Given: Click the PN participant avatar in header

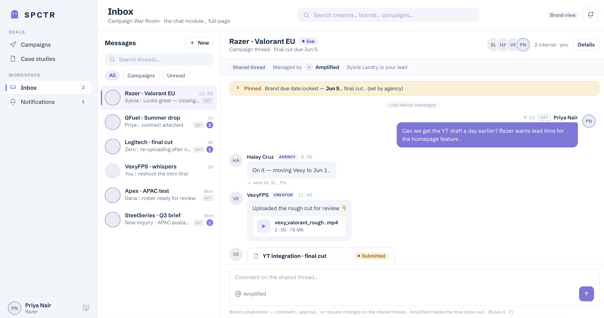Looking at the screenshot, I should 523,45.
